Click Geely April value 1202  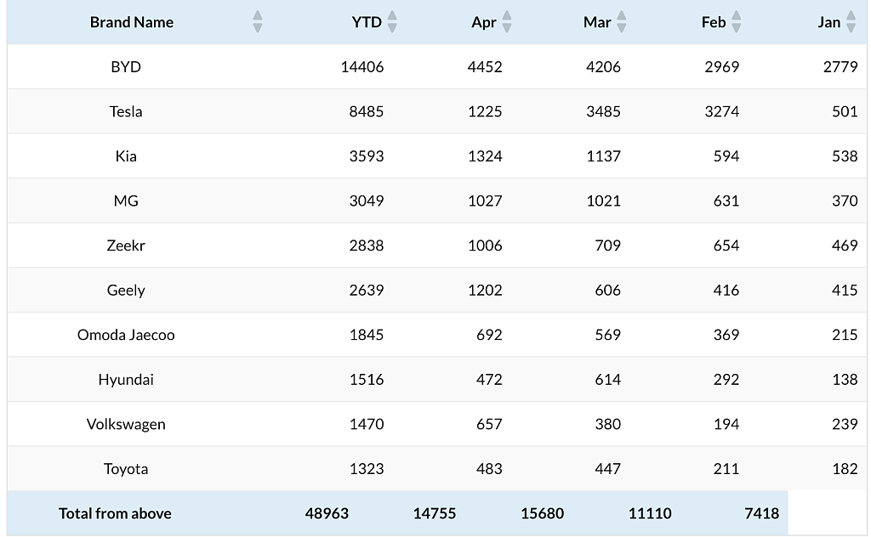point(485,290)
